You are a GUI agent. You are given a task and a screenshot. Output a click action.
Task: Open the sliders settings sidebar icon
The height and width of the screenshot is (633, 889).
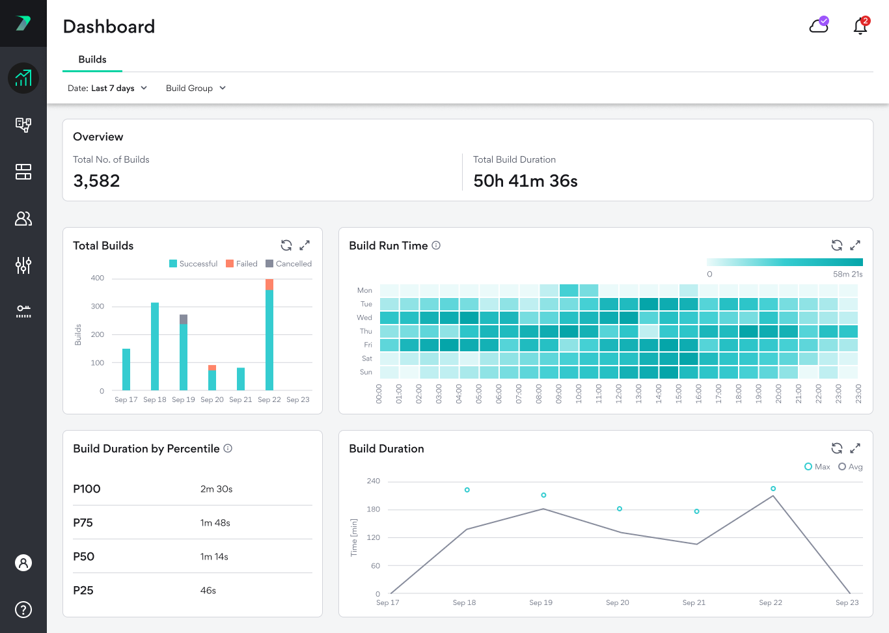point(23,265)
